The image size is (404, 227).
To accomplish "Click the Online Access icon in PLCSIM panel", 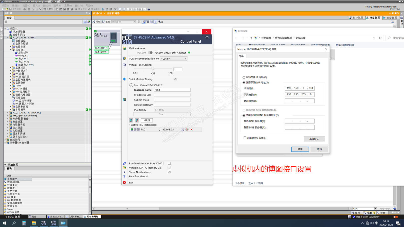I will coord(124,48).
